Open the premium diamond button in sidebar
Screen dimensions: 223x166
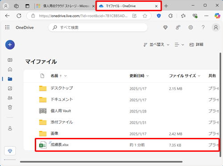(10, 151)
